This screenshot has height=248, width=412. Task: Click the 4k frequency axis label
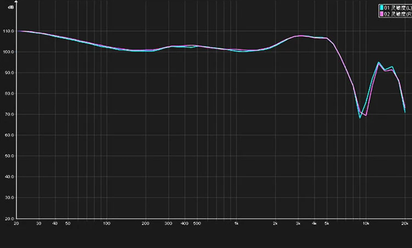(314, 224)
